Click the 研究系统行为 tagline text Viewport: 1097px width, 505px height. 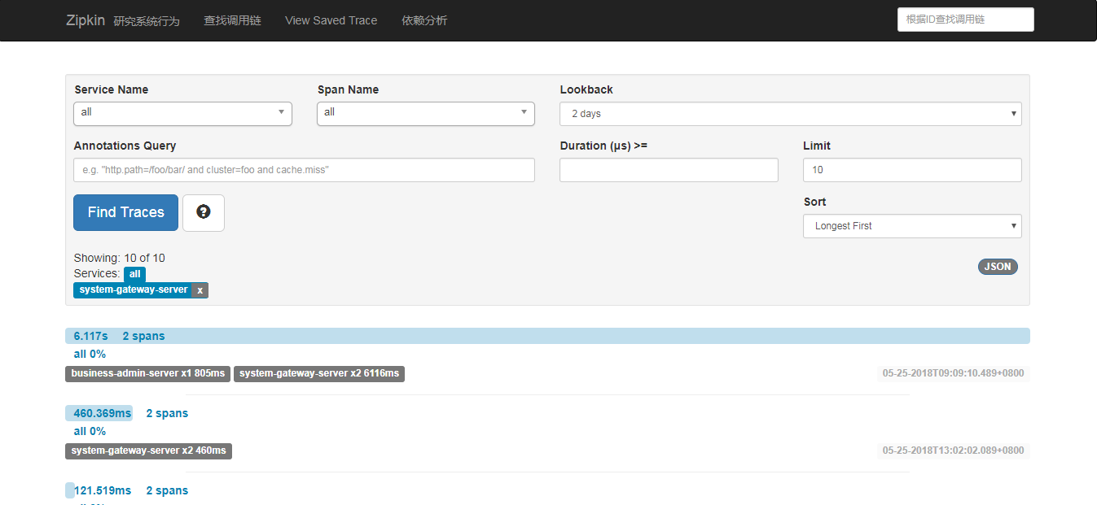tap(147, 21)
